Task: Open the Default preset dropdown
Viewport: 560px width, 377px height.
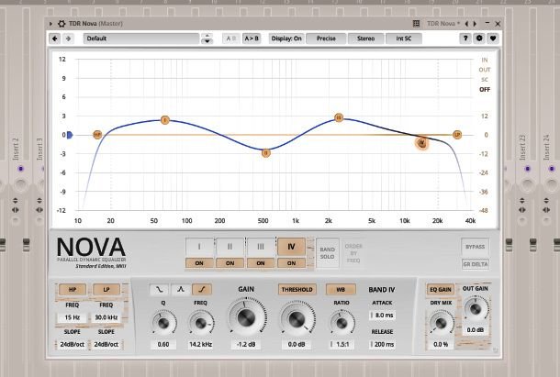Action: click(141, 39)
